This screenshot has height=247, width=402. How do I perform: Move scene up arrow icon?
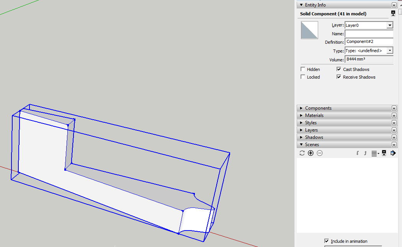[365, 153]
